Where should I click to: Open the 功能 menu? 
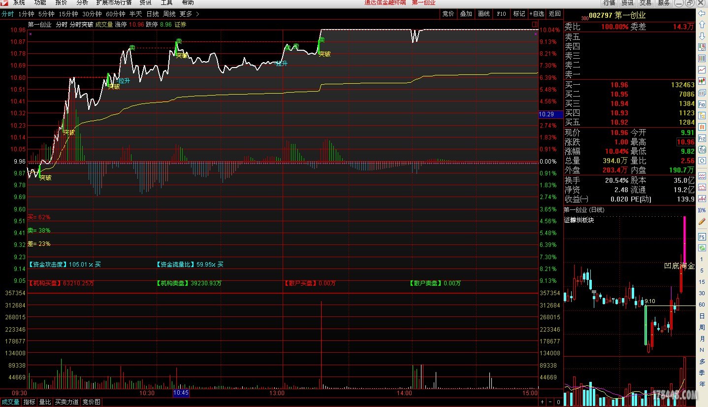coord(40,2)
